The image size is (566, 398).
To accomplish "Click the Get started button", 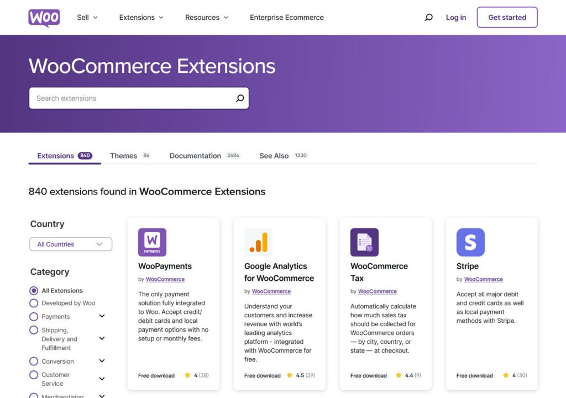I will coord(507,17).
